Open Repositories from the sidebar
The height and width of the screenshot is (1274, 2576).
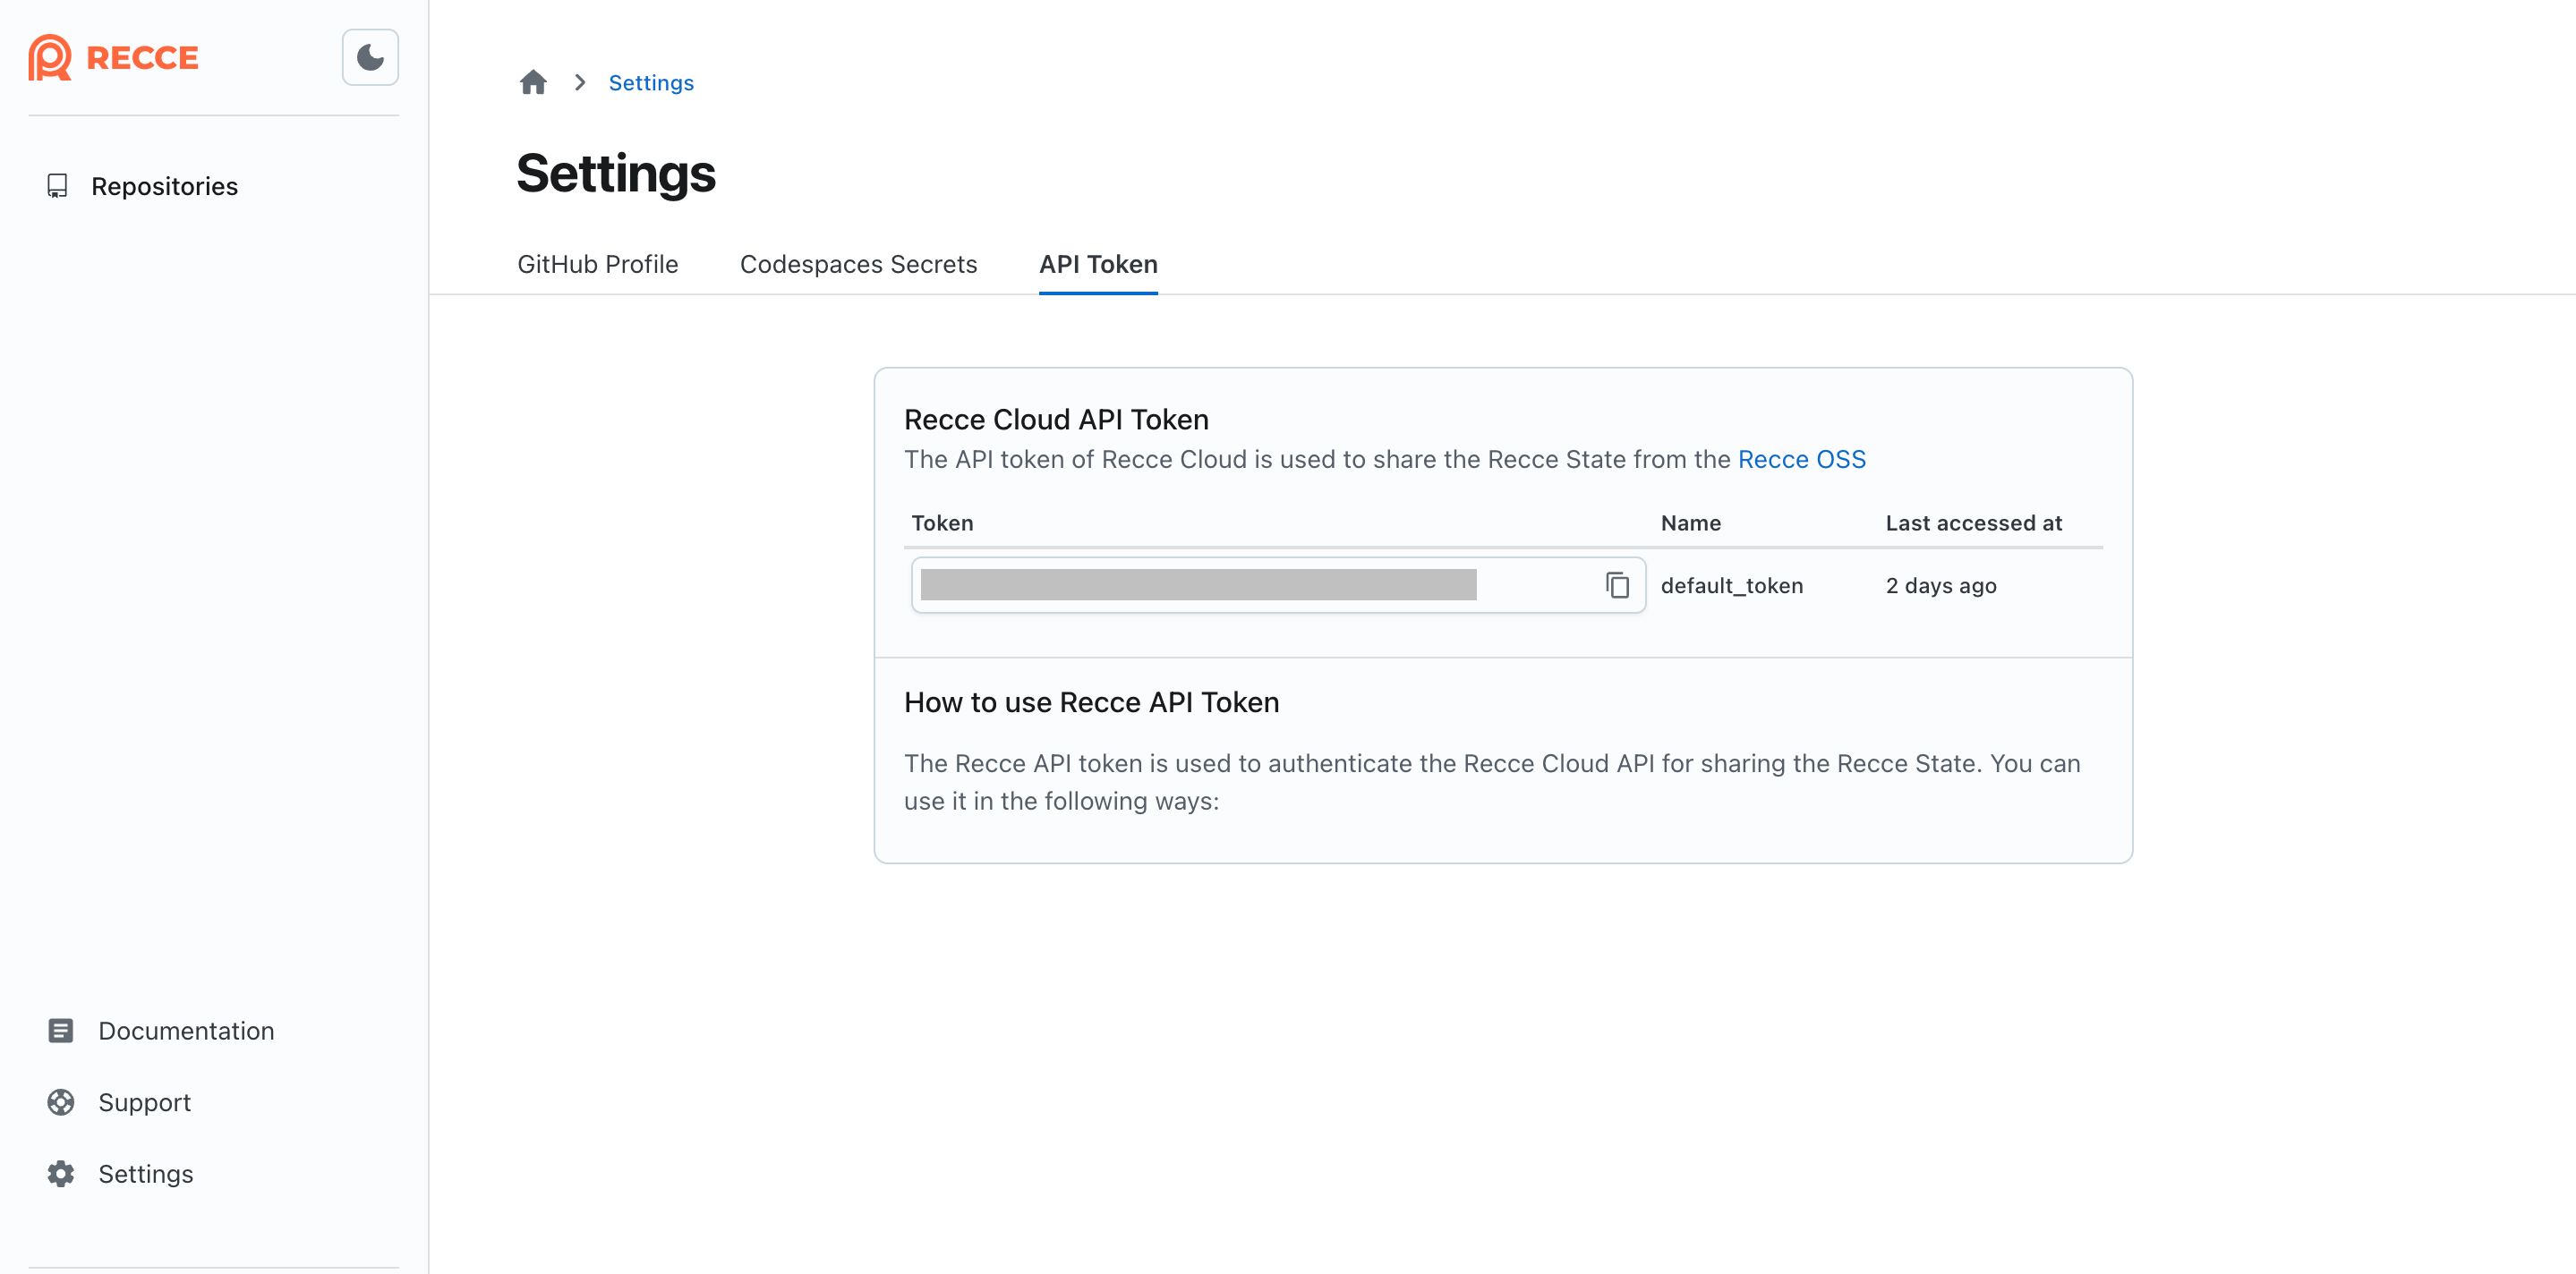tap(164, 186)
